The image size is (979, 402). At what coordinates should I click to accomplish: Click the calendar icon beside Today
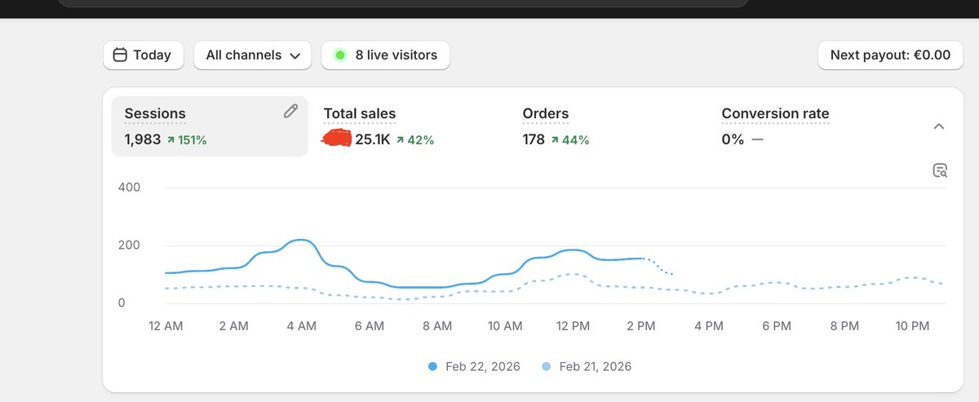(x=120, y=55)
